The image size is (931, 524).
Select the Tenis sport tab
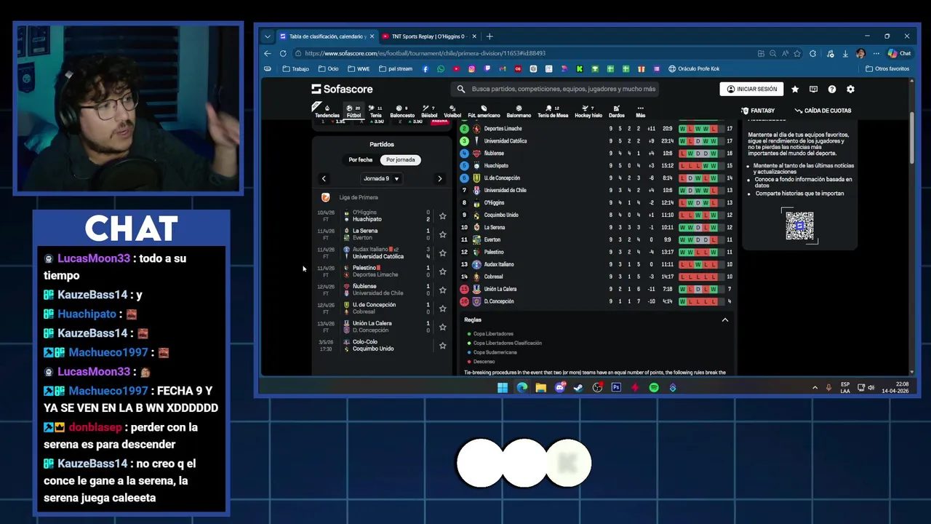click(x=375, y=111)
